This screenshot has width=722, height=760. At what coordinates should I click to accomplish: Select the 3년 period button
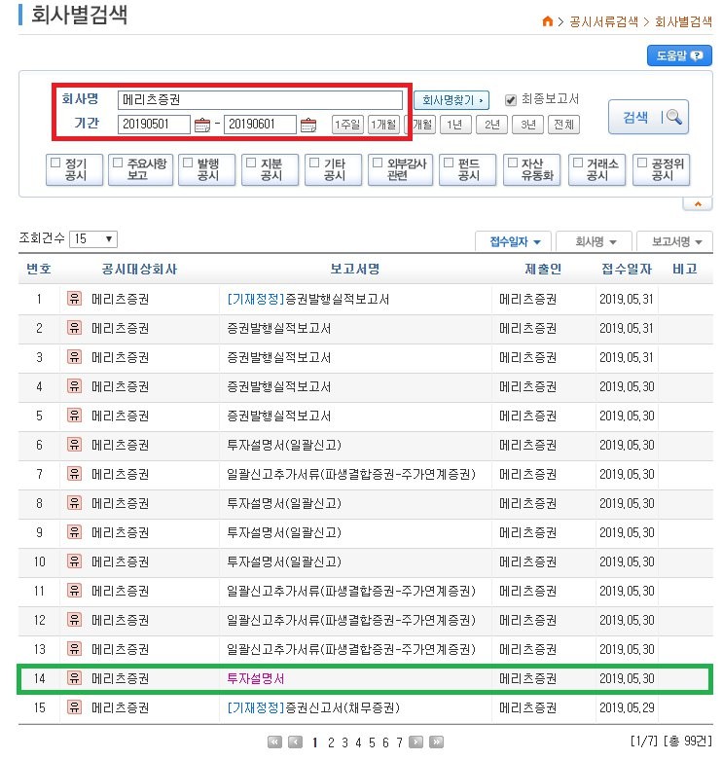coord(527,125)
